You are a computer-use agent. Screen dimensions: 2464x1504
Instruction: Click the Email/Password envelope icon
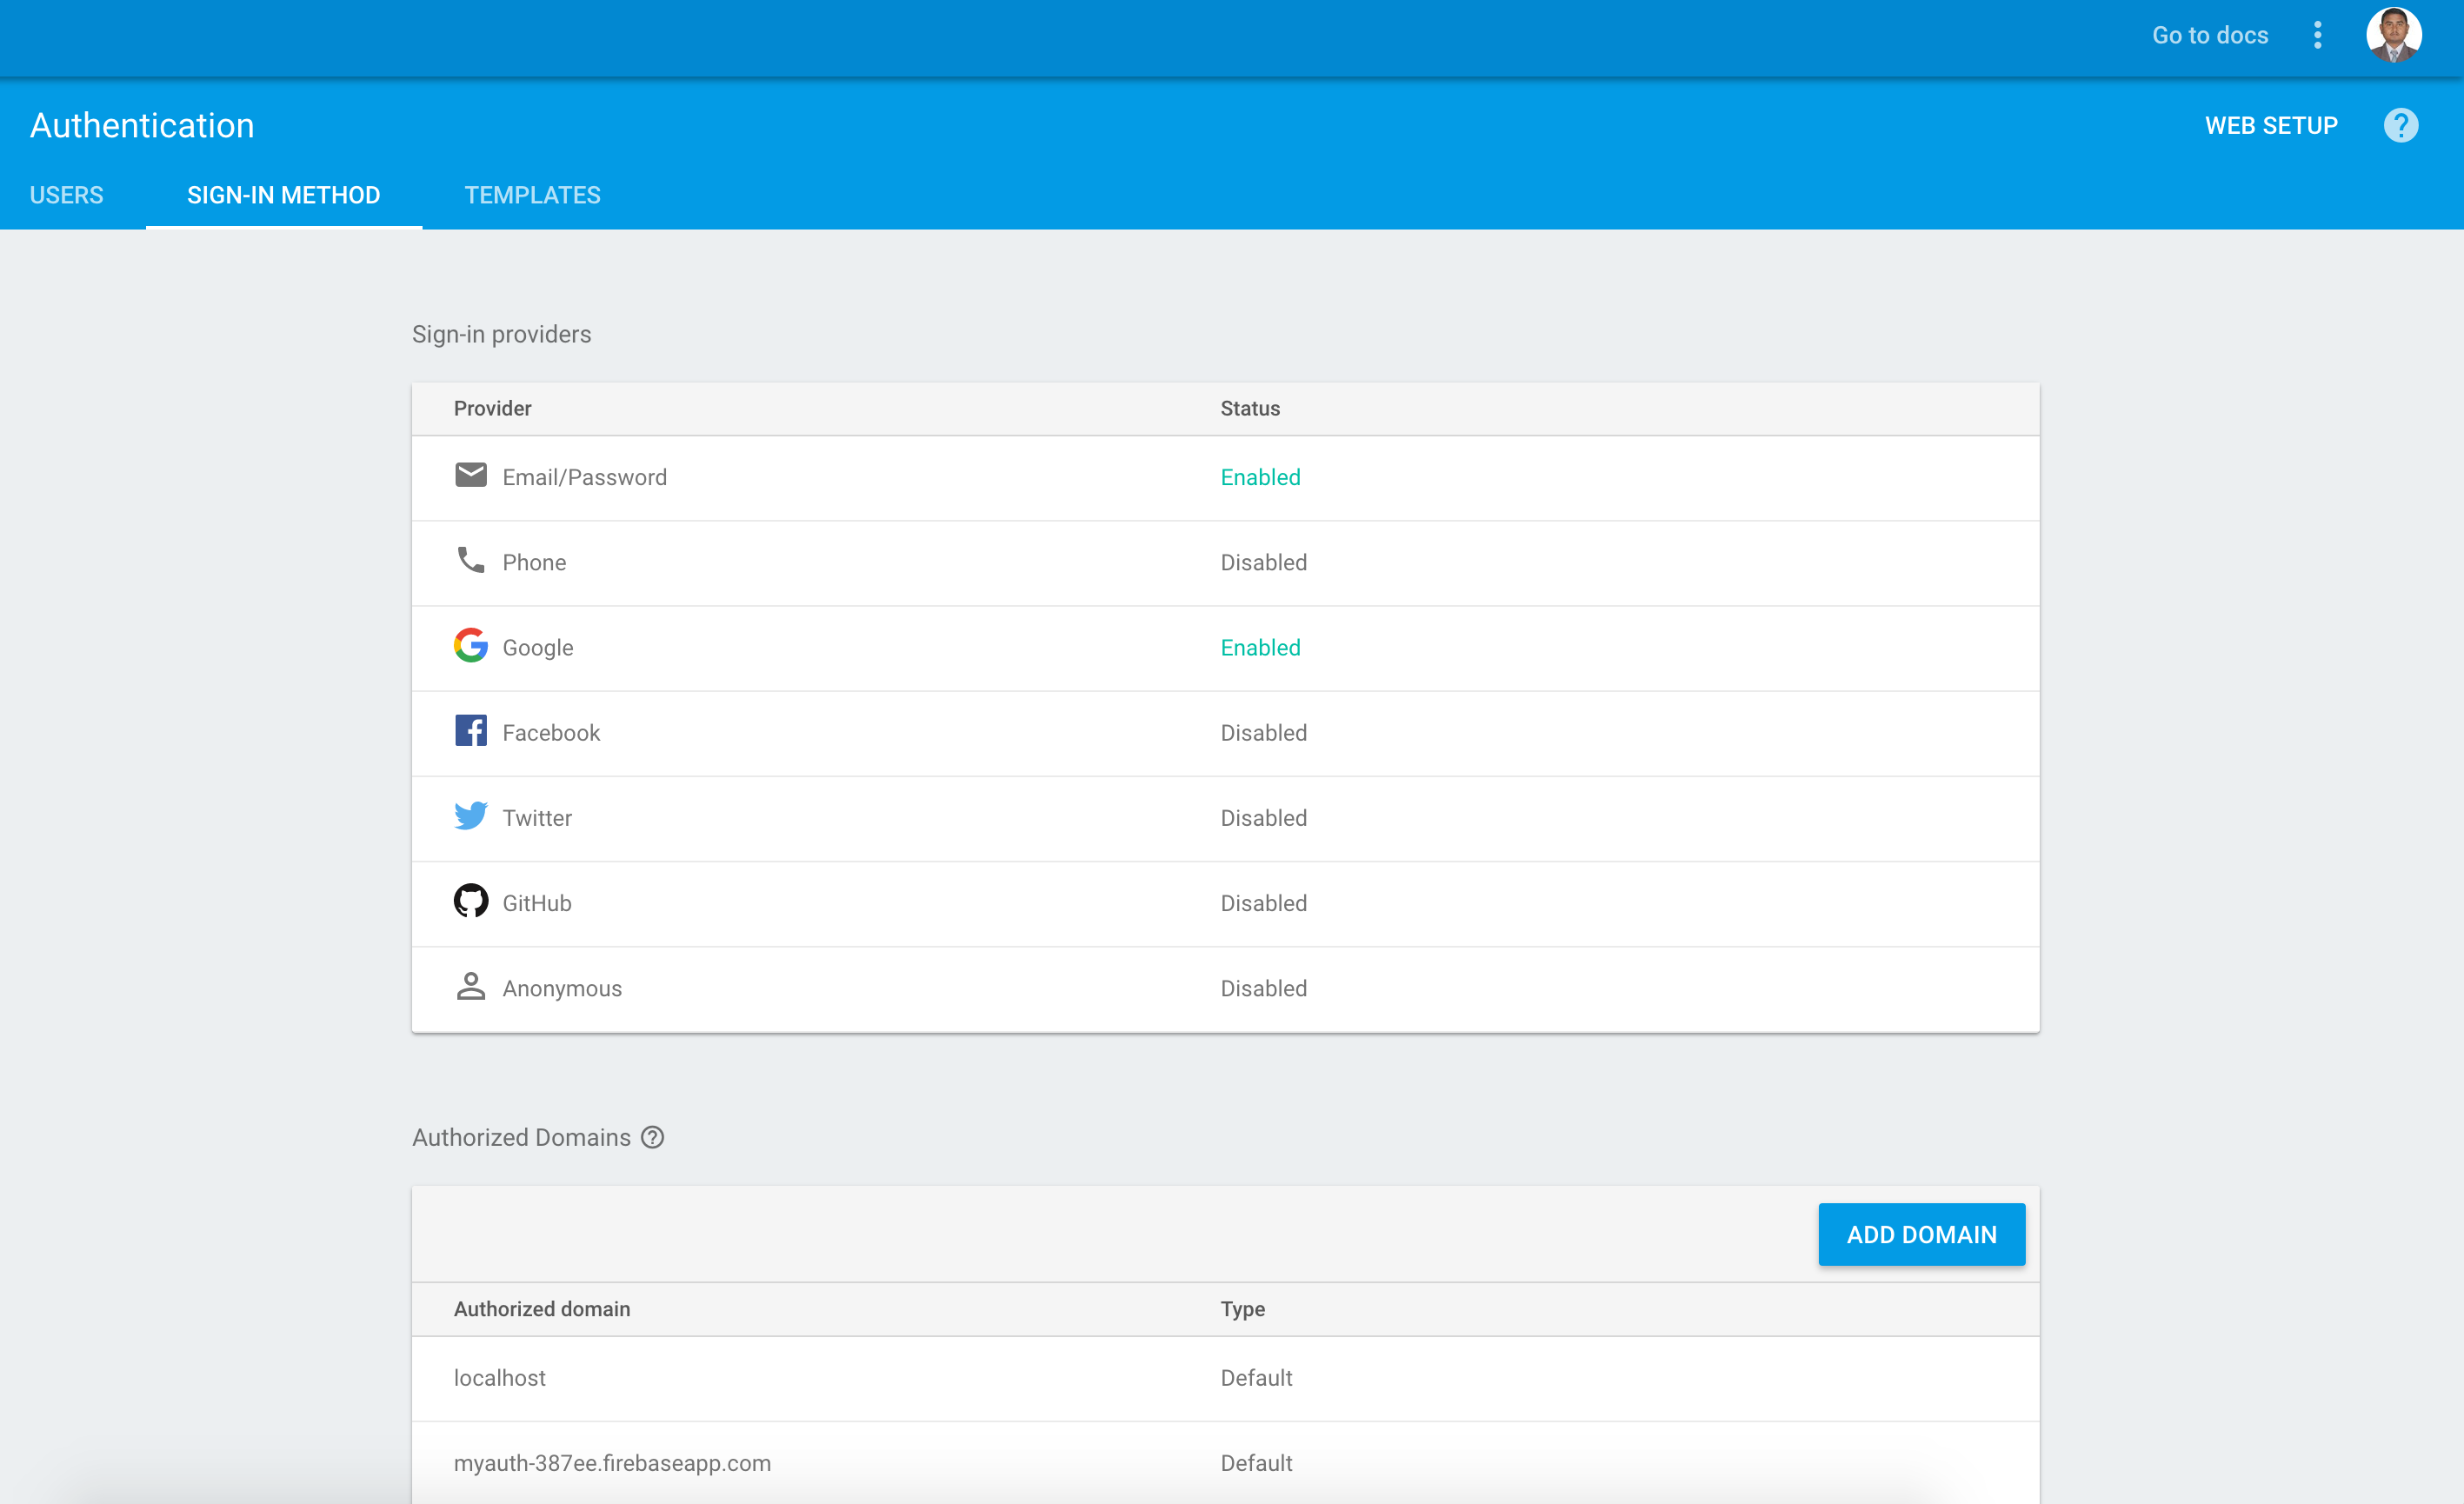[470, 475]
